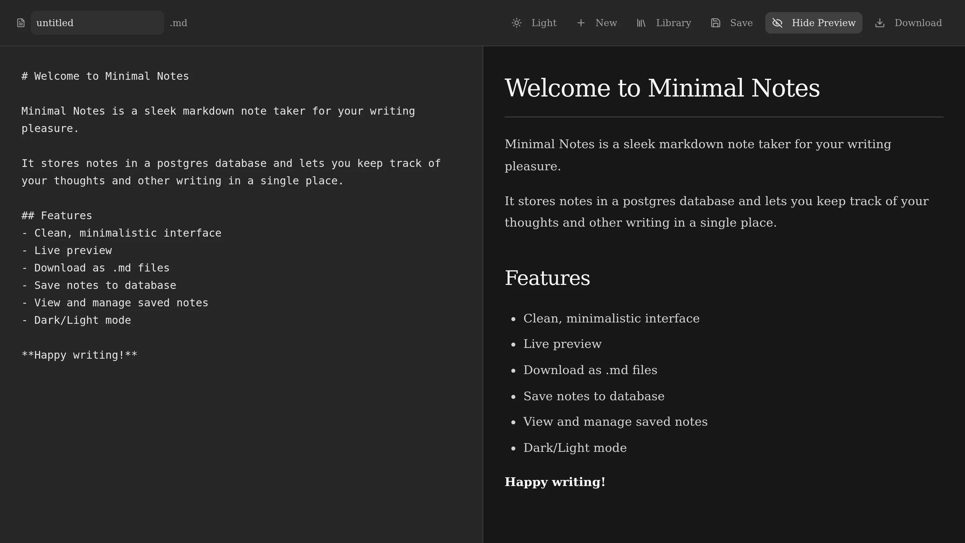
Task: Click 'Features' heading in the preview pane
Action: [547, 278]
